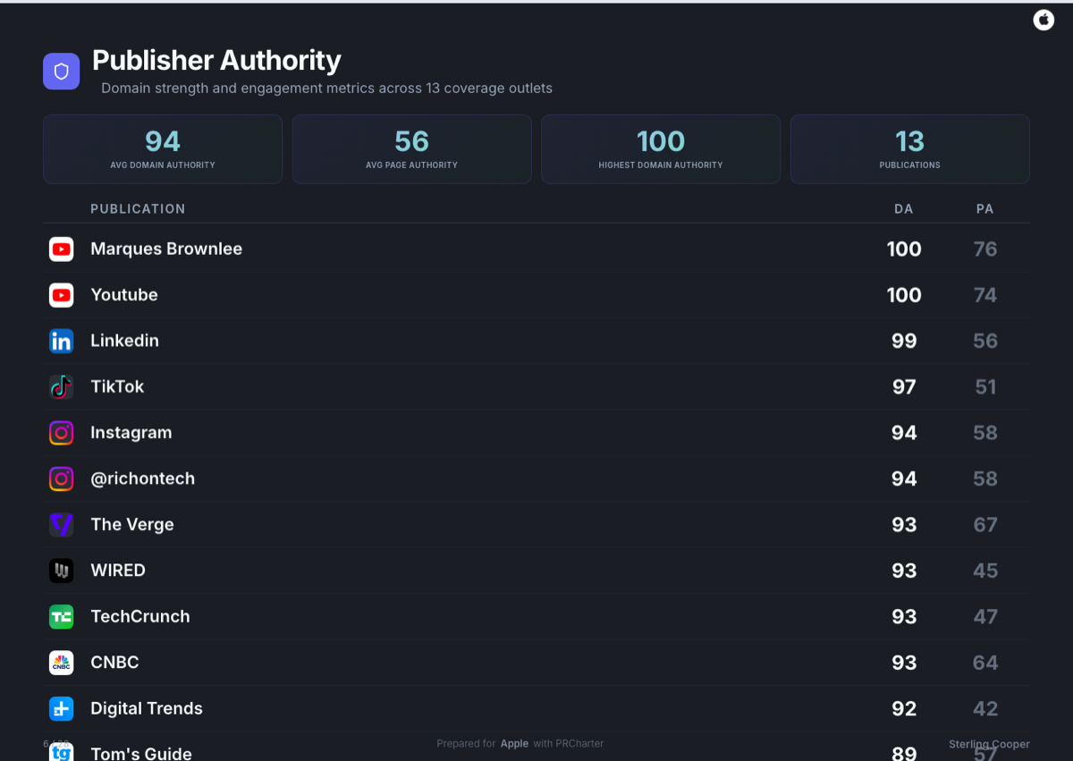Click the shield icon beside Publisher Authority
Image resolution: width=1073 pixels, height=761 pixels.
point(62,72)
